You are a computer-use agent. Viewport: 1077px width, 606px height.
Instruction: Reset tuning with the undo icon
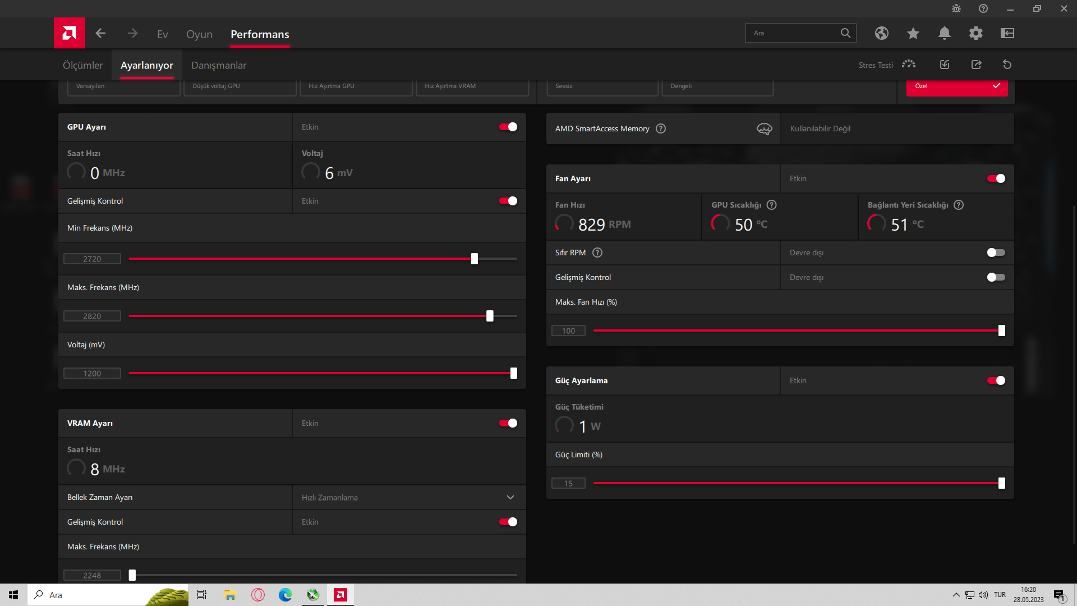click(x=1007, y=65)
